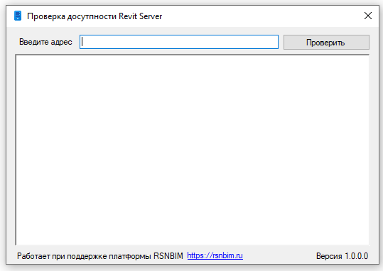The width and height of the screenshot is (383, 271).
Task: Close the Revit Server check window
Action: (x=368, y=16)
